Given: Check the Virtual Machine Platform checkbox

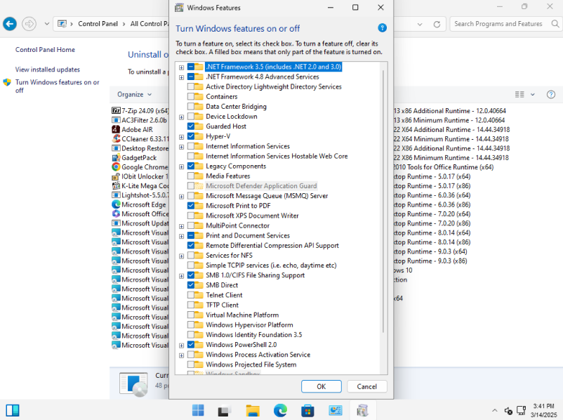Looking at the screenshot, I should 191,315.
